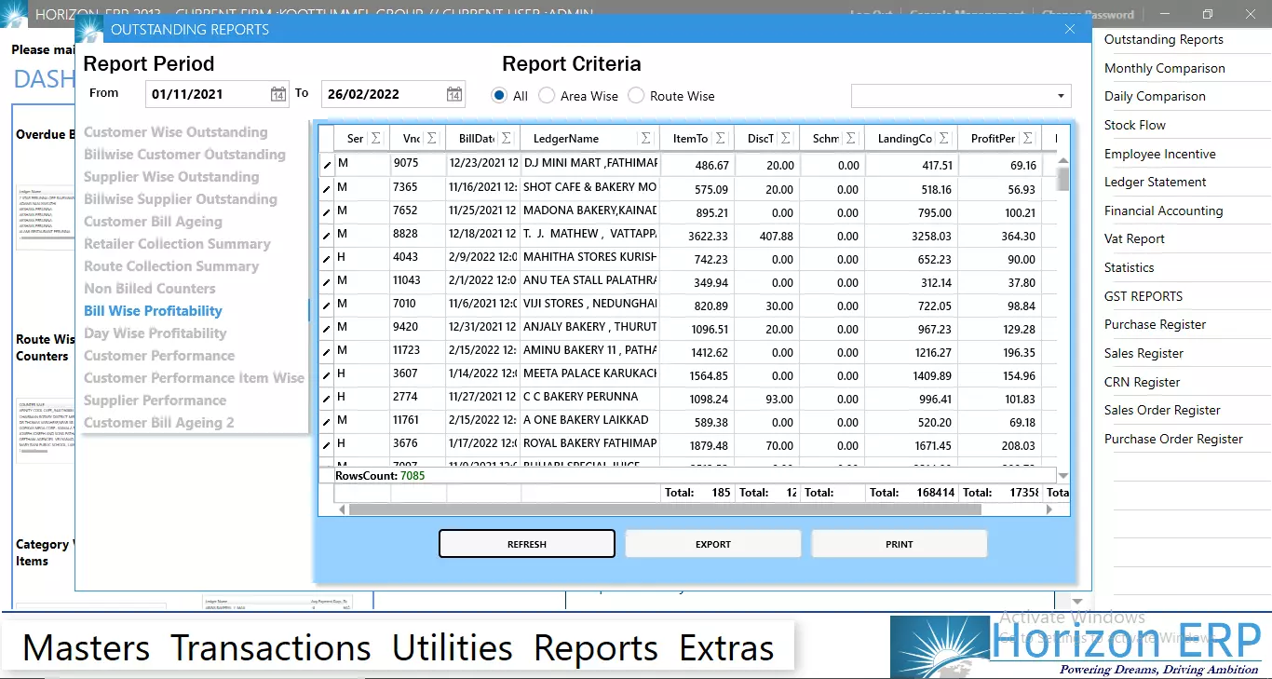Open calendar picker for To date

tap(453, 93)
